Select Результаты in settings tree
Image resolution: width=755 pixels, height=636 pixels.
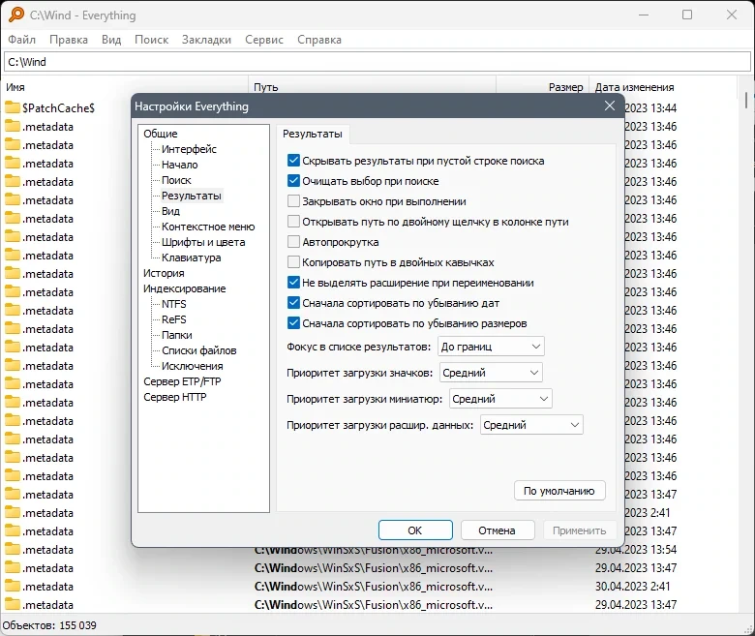pyautogui.click(x=191, y=196)
